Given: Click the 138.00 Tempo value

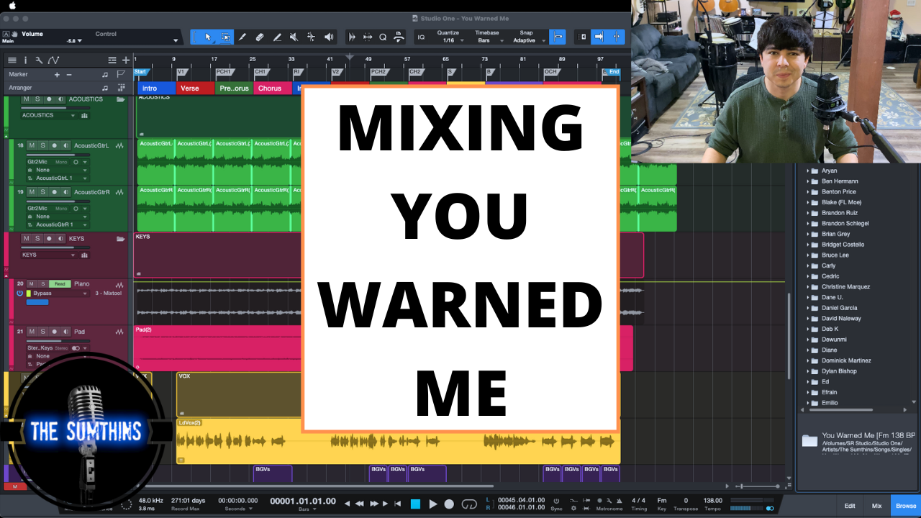Looking at the screenshot, I should 712,500.
